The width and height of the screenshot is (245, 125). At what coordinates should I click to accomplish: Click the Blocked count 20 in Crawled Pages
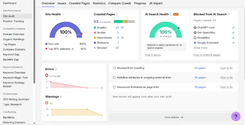[117, 48]
